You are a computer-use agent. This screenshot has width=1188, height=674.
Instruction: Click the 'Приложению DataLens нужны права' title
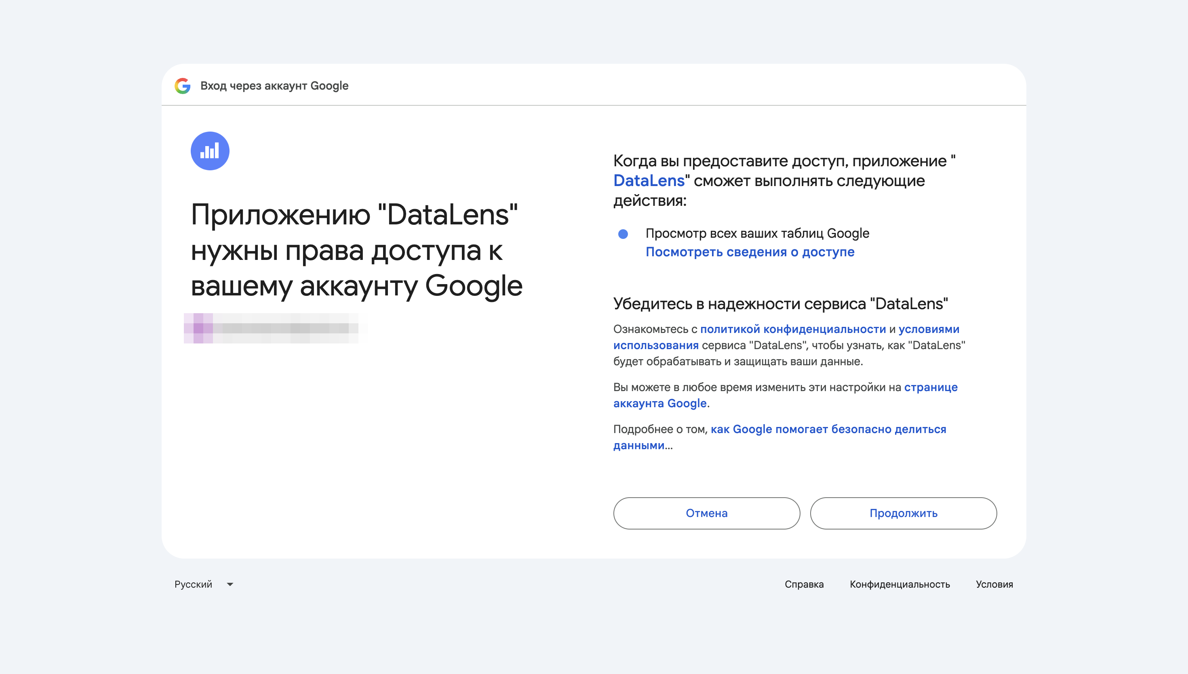[356, 251]
